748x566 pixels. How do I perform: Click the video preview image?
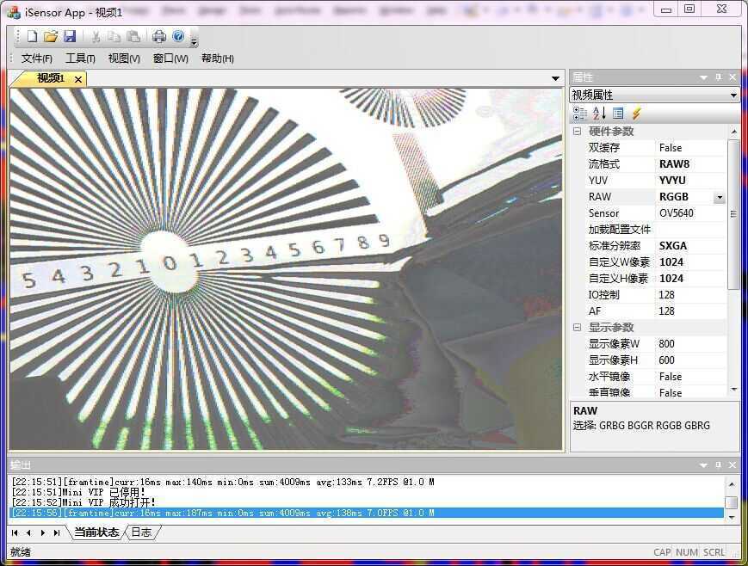pos(287,269)
